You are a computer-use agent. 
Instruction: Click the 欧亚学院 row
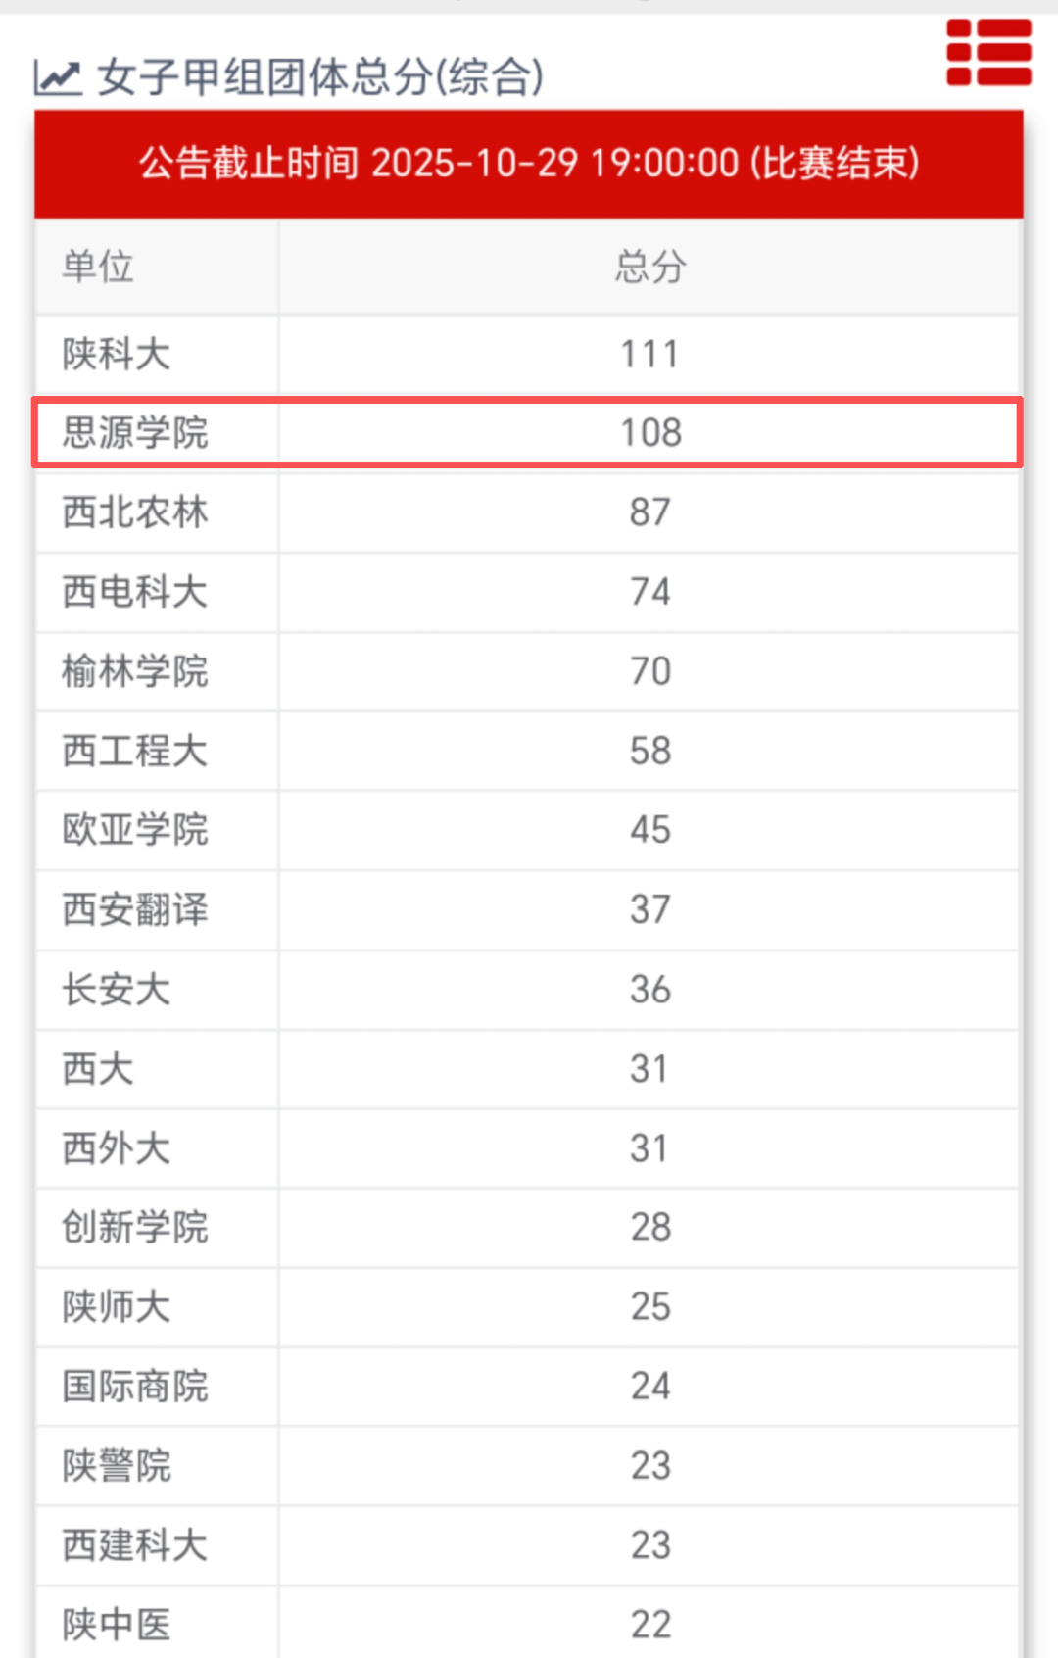529,830
